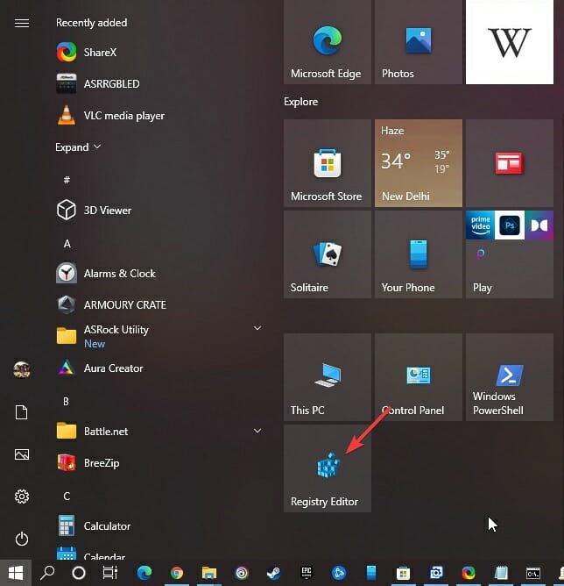Click the # letter header
564x586 pixels.
pyautogui.click(x=67, y=180)
